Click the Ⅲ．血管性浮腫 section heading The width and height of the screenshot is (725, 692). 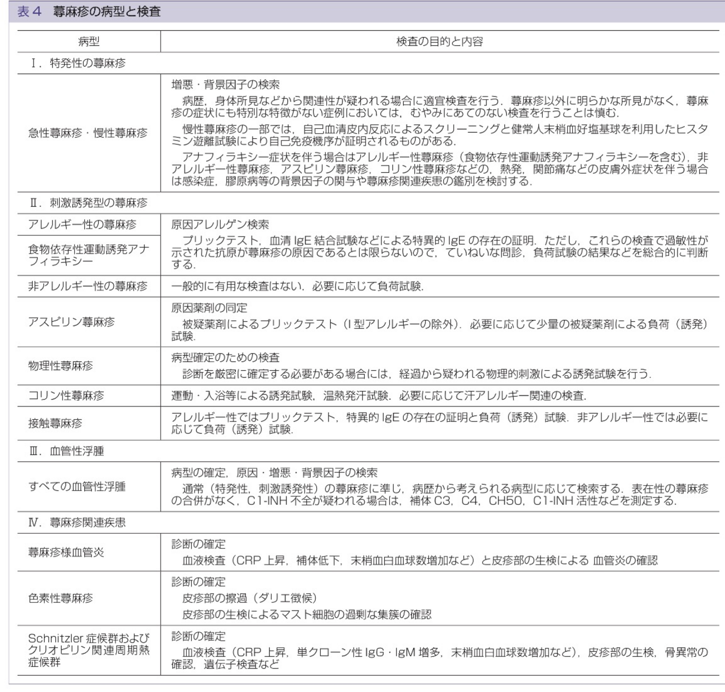coord(66,451)
